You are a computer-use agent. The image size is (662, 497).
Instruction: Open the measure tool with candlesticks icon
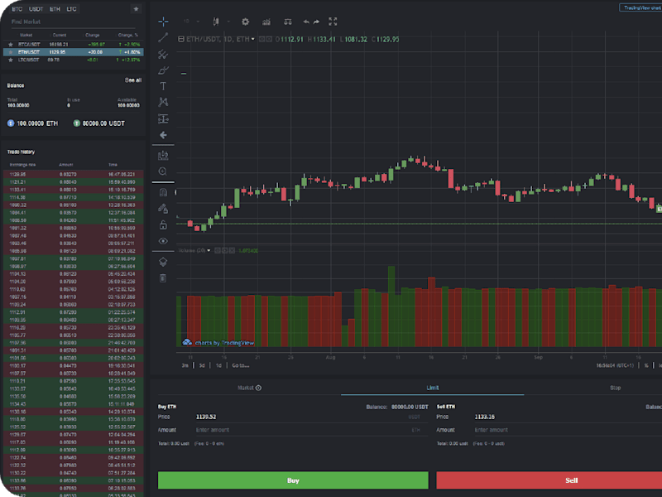tap(163, 156)
